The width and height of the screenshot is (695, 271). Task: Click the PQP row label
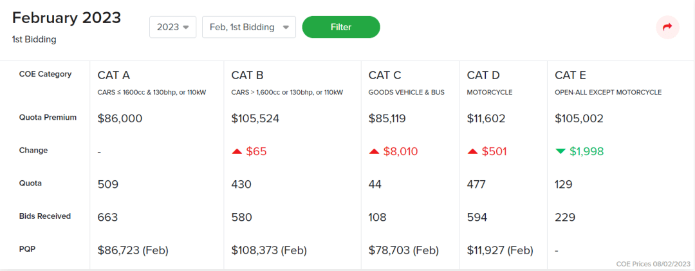(x=28, y=248)
